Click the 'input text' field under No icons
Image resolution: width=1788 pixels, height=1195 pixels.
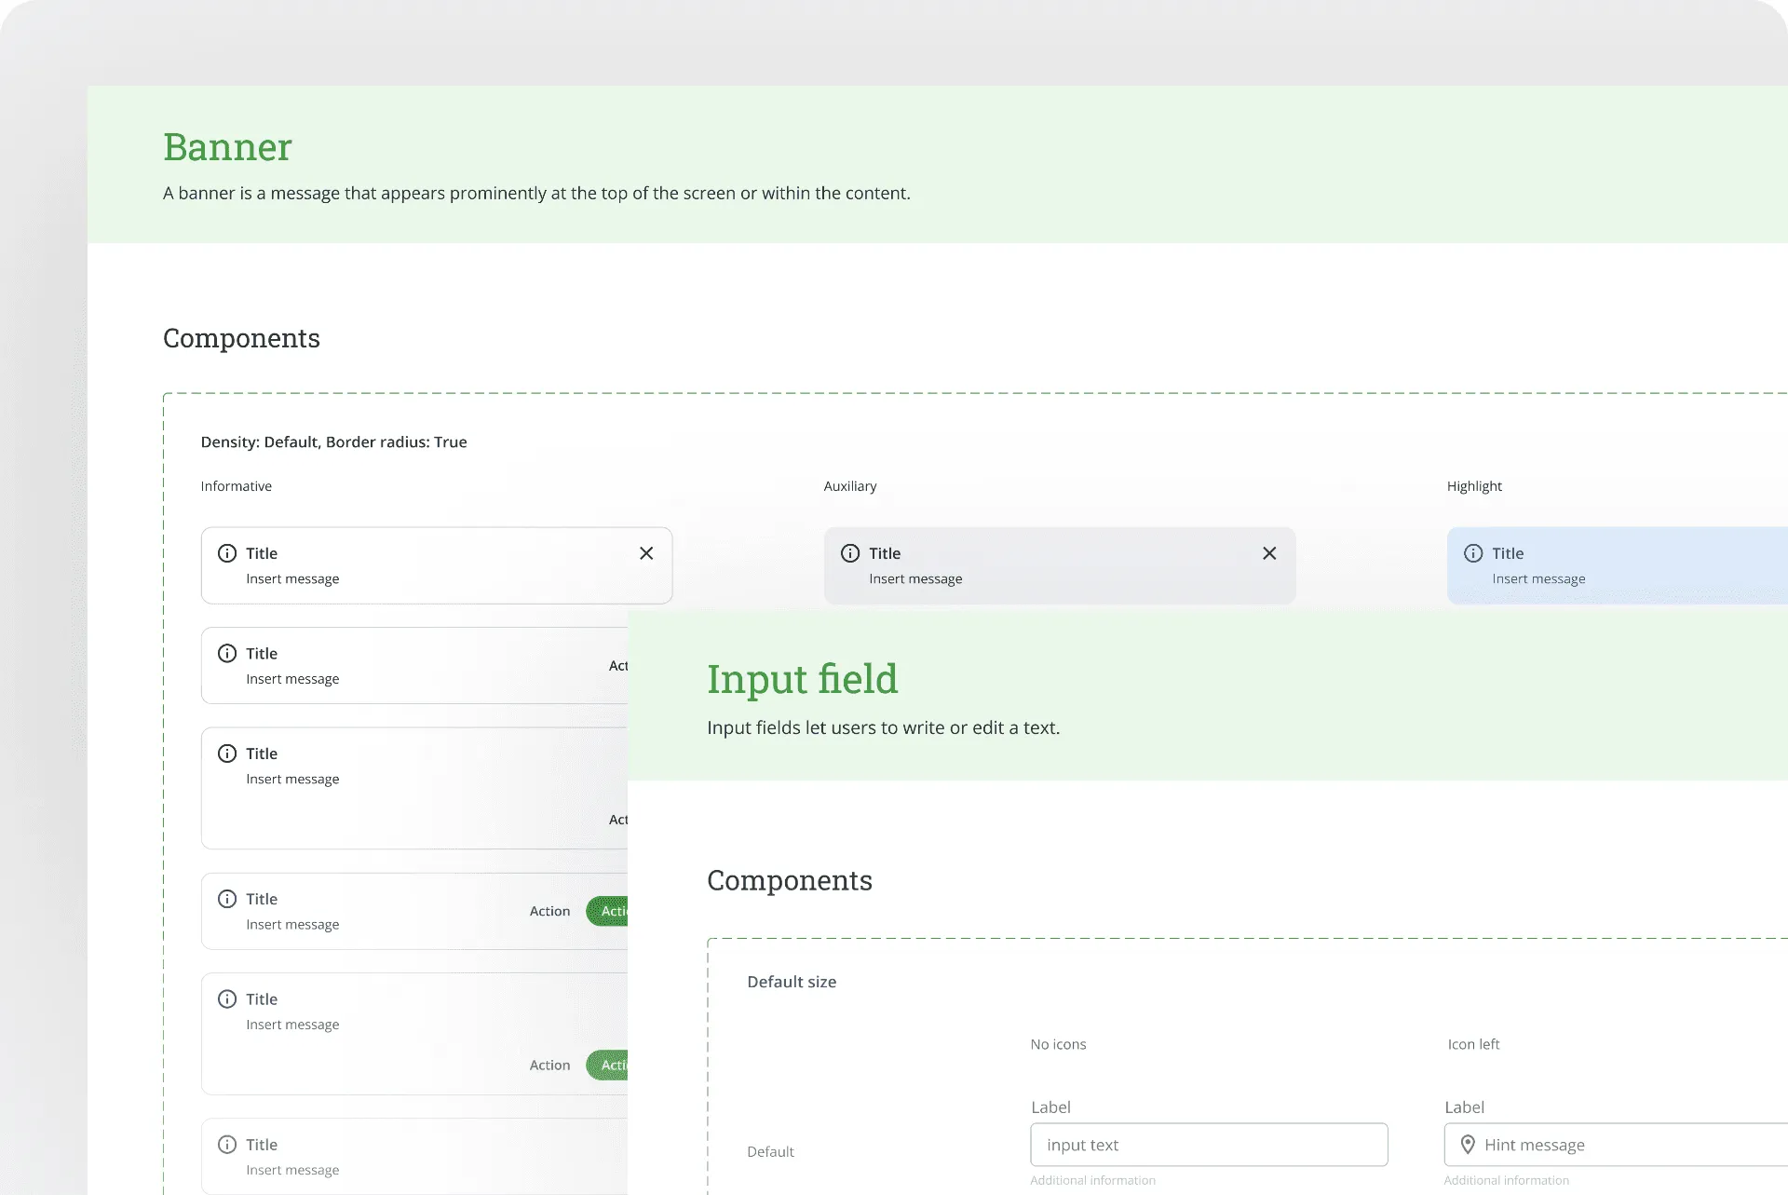[x=1209, y=1145]
